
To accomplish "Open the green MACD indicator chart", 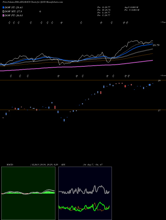I will 28,193.
